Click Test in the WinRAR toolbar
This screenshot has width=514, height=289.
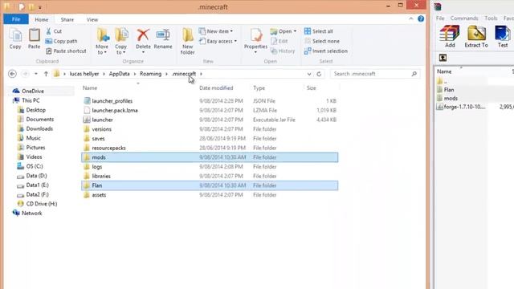[x=503, y=37]
